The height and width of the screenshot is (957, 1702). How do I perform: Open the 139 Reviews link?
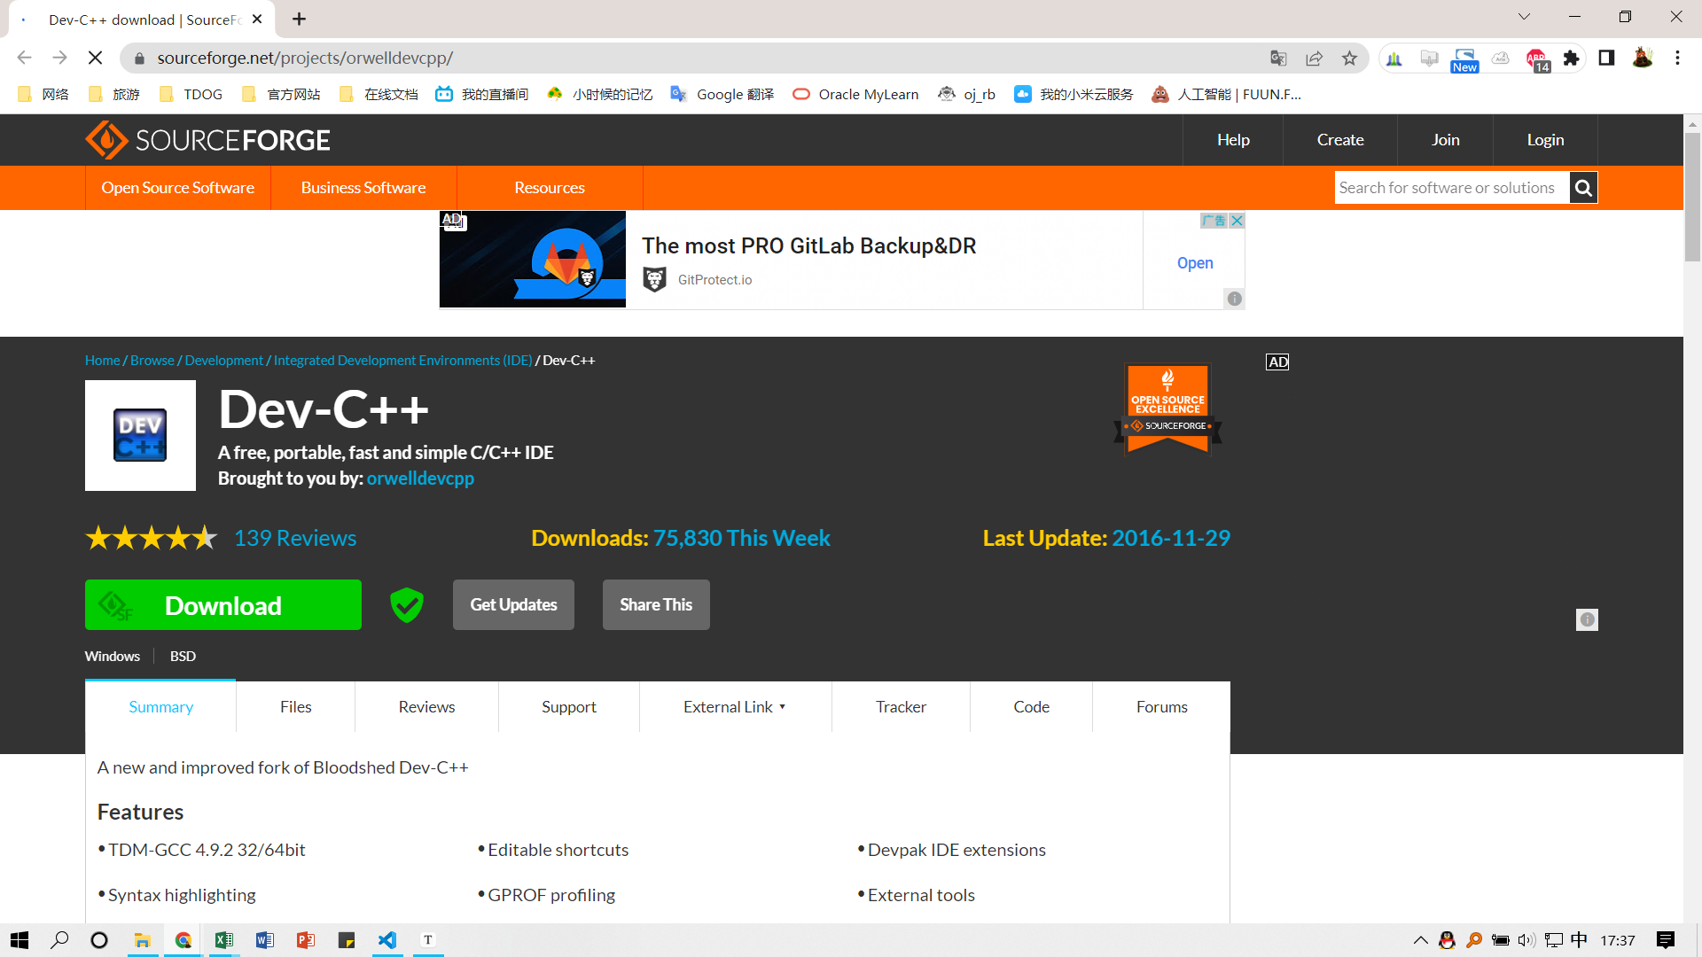pyautogui.click(x=295, y=538)
